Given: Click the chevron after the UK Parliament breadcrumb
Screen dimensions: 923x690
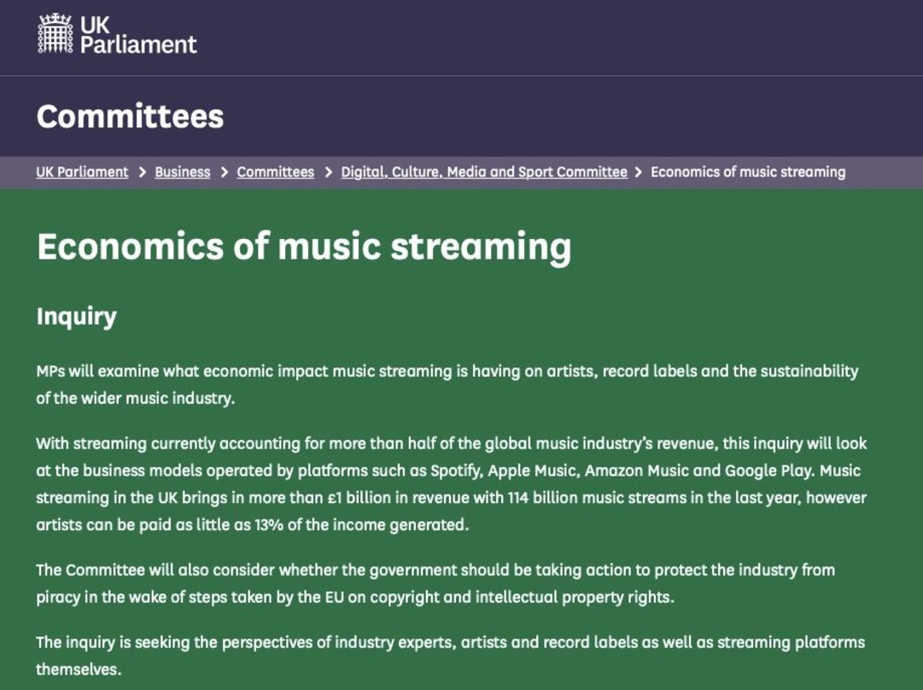Looking at the screenshot, I should 142,172.
